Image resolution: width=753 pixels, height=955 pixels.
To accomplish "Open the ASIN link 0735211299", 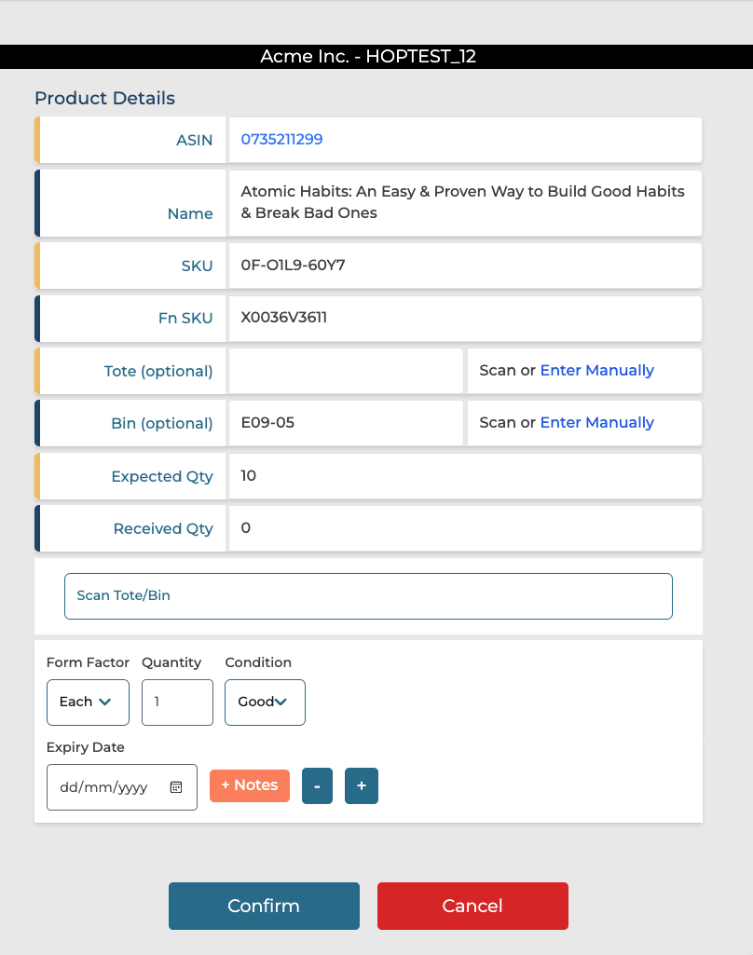I will click(281, 140).
